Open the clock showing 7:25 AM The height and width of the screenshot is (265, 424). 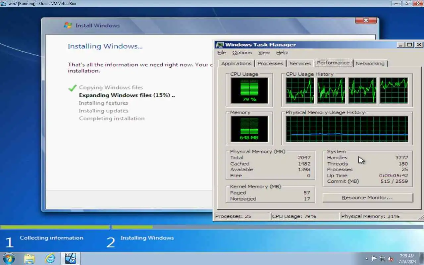[x=407, y=259]
